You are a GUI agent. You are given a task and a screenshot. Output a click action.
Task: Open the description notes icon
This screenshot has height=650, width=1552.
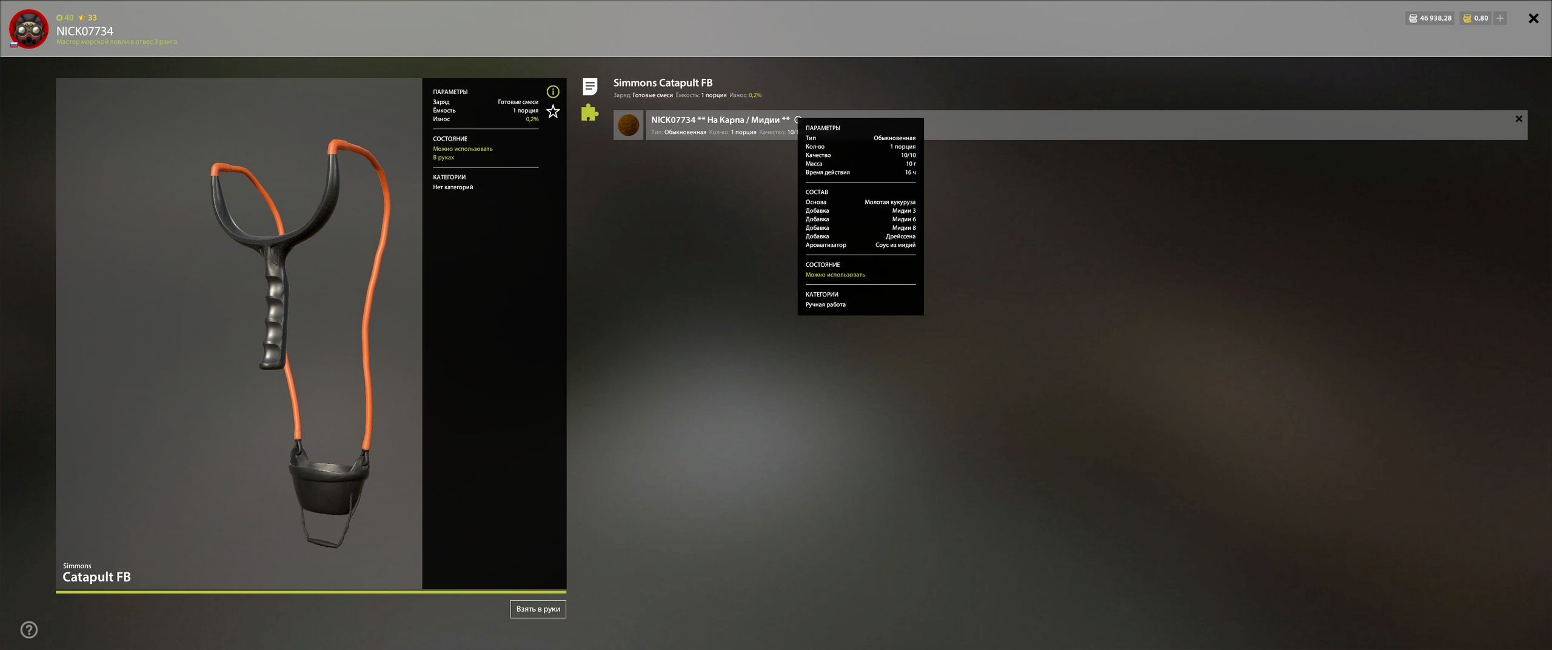point(589,87)
